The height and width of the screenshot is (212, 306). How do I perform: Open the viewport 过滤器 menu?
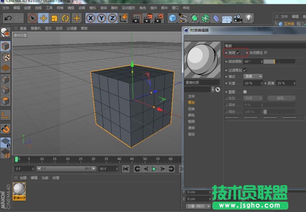(72, 28)
